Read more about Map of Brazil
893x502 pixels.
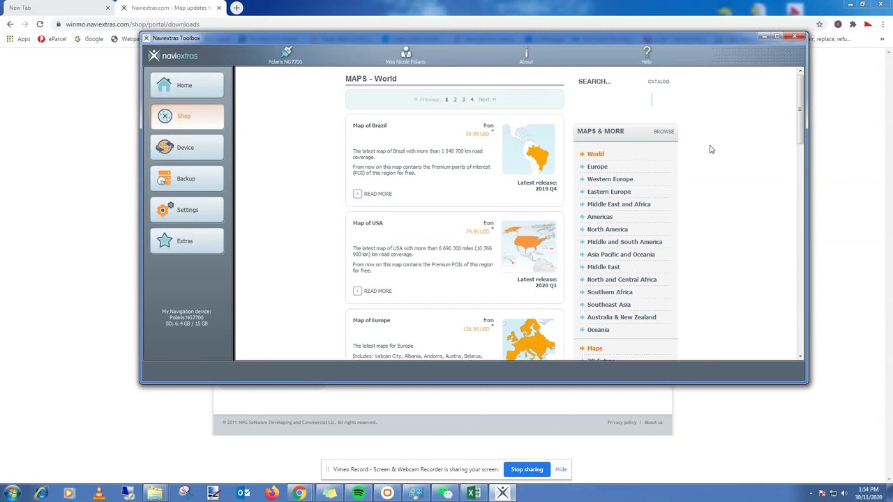[373, 194]
